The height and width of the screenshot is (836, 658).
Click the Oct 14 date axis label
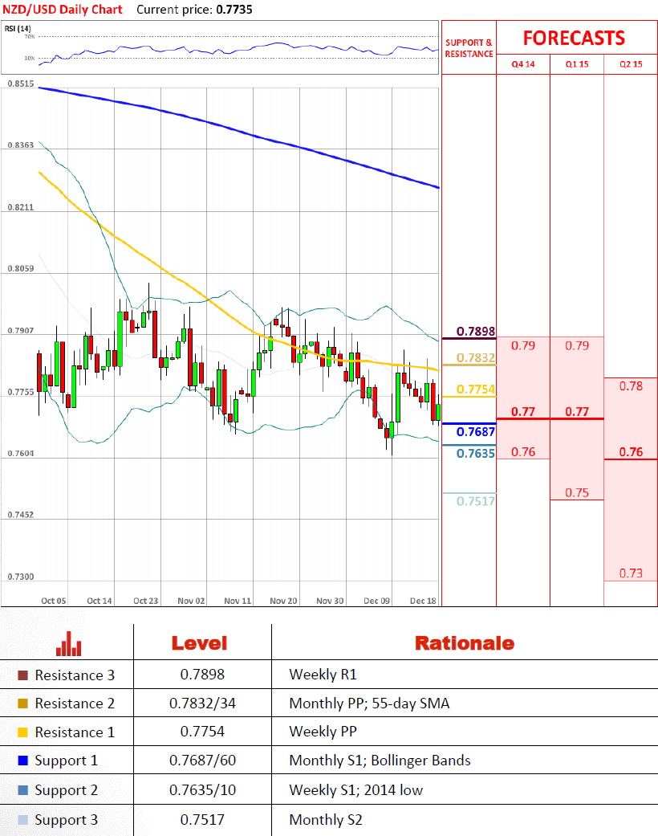[x=100, y=601]
